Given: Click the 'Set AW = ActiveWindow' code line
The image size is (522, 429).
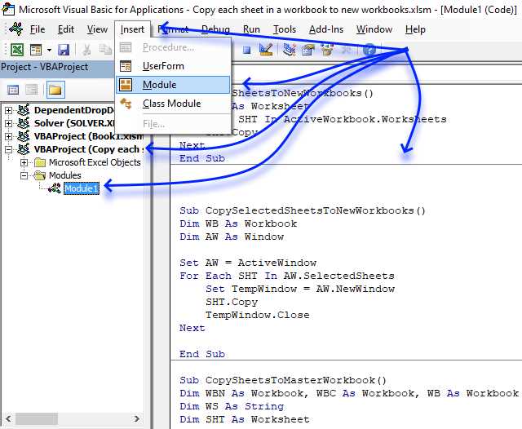Looking at the screenshot, I should pos(248,263).
